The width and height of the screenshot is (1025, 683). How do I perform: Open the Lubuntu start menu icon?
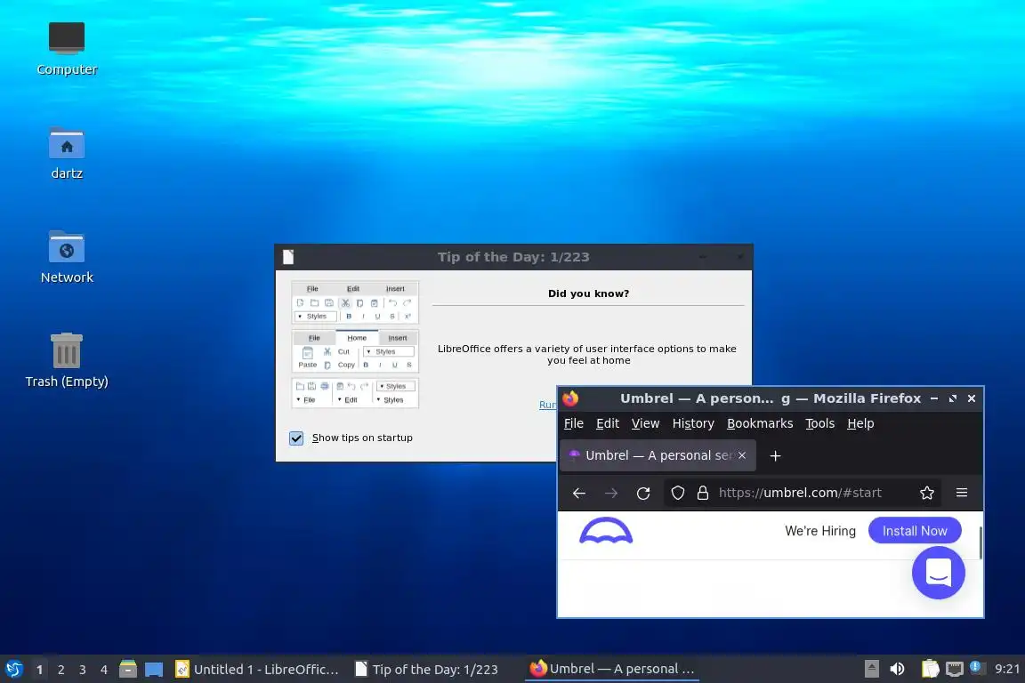13,669
